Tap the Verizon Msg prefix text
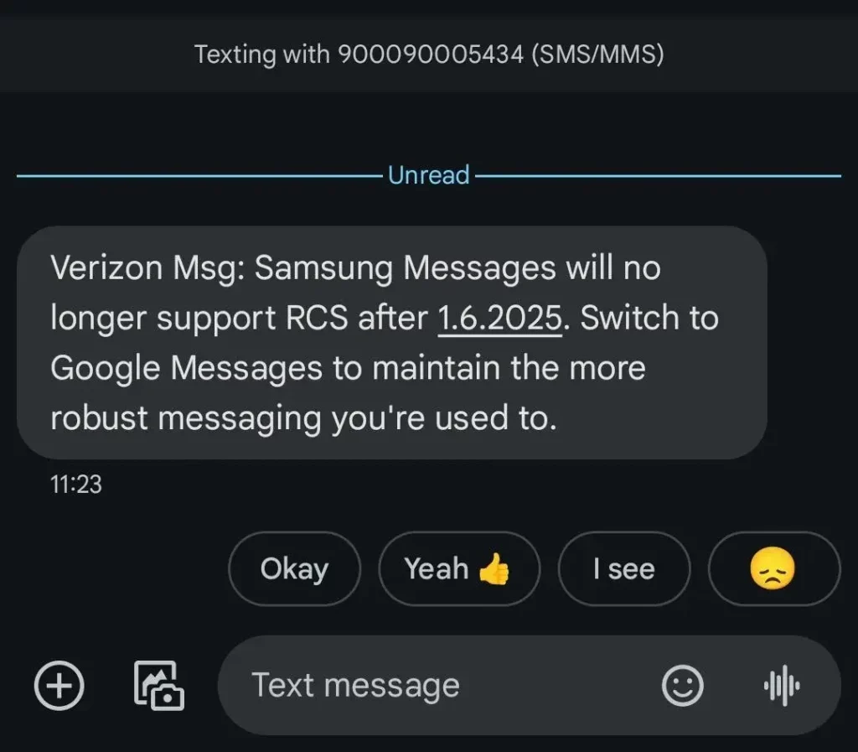The height and width of the screenshot is (752, 858). [x=147, y=268]
